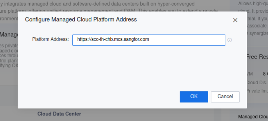Click the 'synergize' text on right panel
This screenshot has width=268, height=121.
tap(259, 33)
